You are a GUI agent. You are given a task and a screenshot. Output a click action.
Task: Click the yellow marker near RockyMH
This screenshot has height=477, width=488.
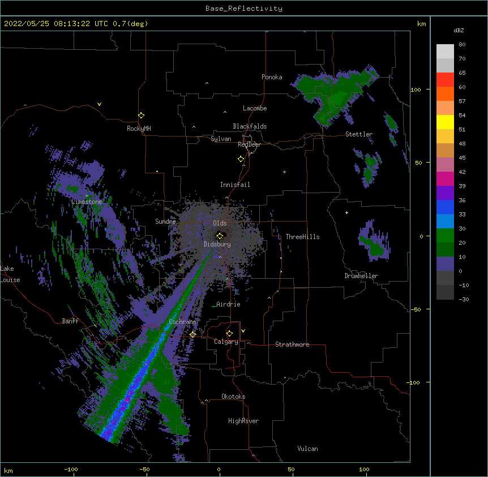pos(142,115)
